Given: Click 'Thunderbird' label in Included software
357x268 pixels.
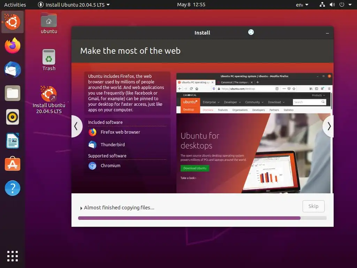Looking at the screenshot, I should click(113, 144).
